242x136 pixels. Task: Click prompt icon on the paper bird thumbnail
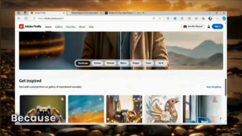[177, 99]
